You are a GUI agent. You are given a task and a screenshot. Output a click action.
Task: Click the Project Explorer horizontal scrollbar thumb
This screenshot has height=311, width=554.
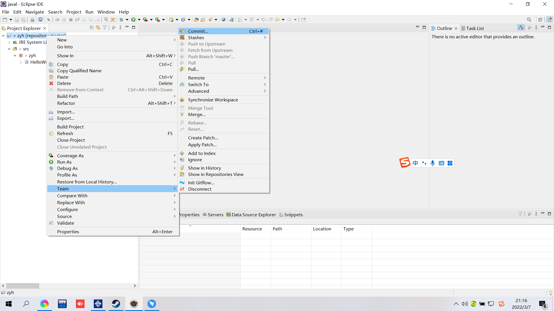pos(23,286)
